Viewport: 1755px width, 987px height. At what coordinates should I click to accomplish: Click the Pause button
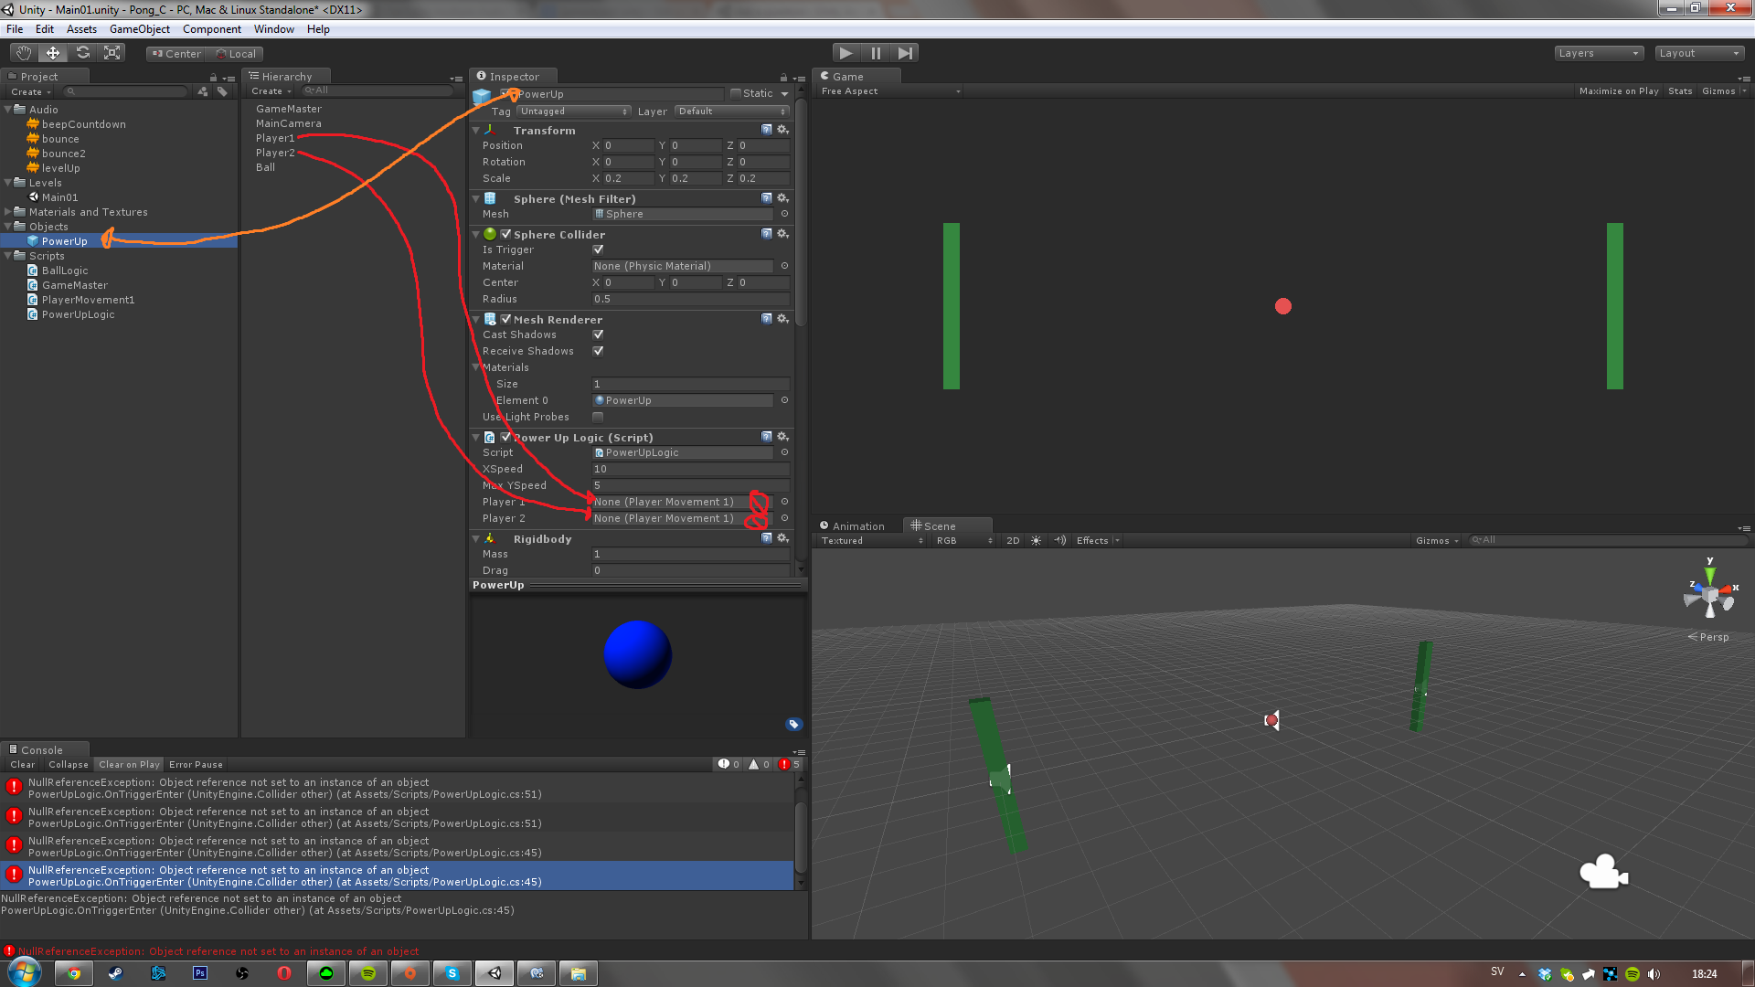[x=876, y=53]
